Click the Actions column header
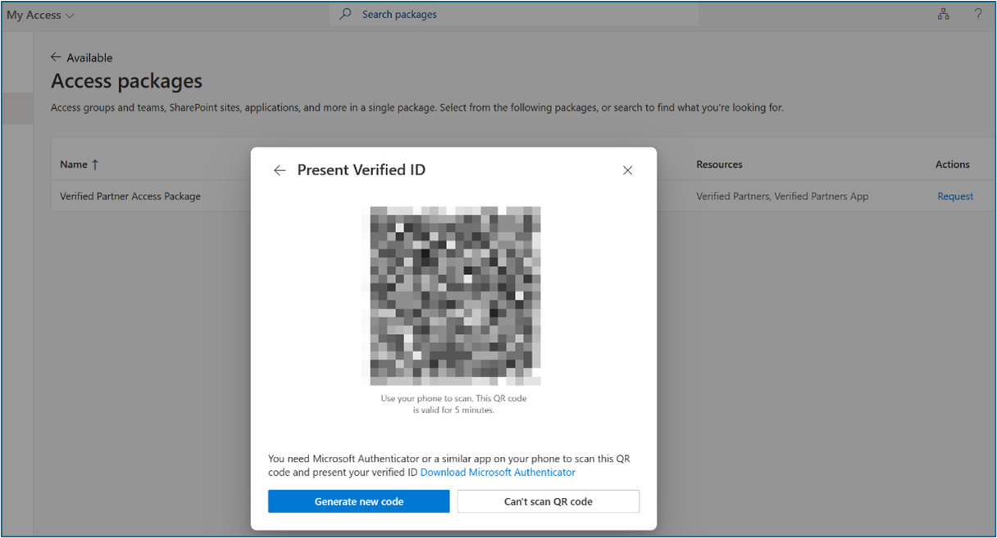This screenshot has width=997, height=538. [953, 165]
